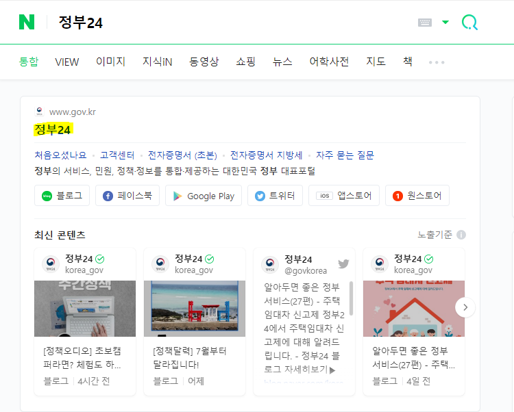Screen dimensions: 514x412
Task: Open the beach chairs card thumbnail
Action: tap(195, 308)
